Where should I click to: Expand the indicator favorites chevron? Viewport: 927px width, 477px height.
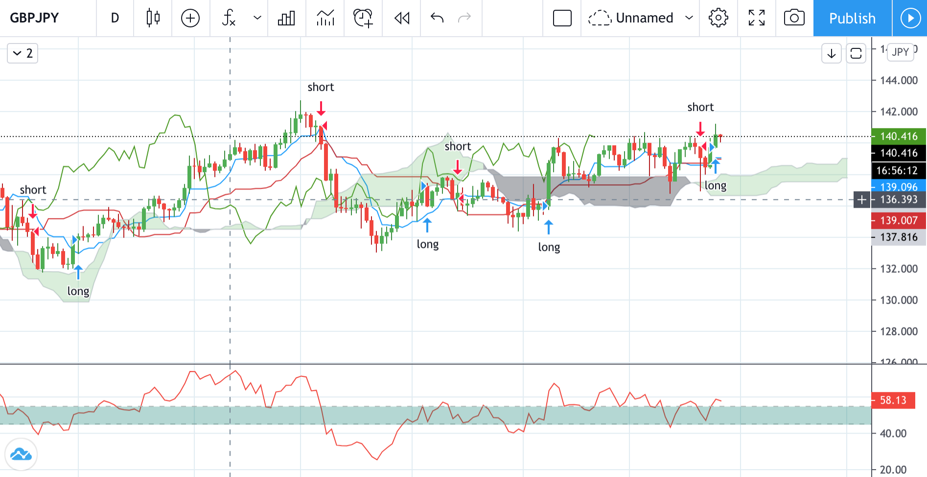coord(257,18)
